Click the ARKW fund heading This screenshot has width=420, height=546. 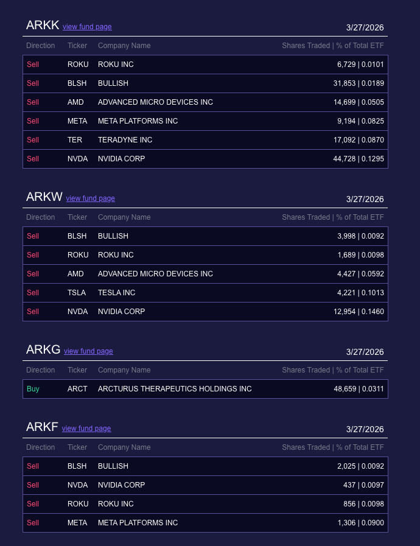coord(44,197)
